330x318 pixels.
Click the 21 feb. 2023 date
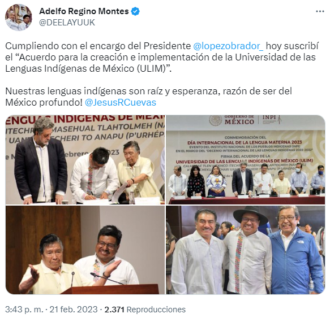point(74,310)
